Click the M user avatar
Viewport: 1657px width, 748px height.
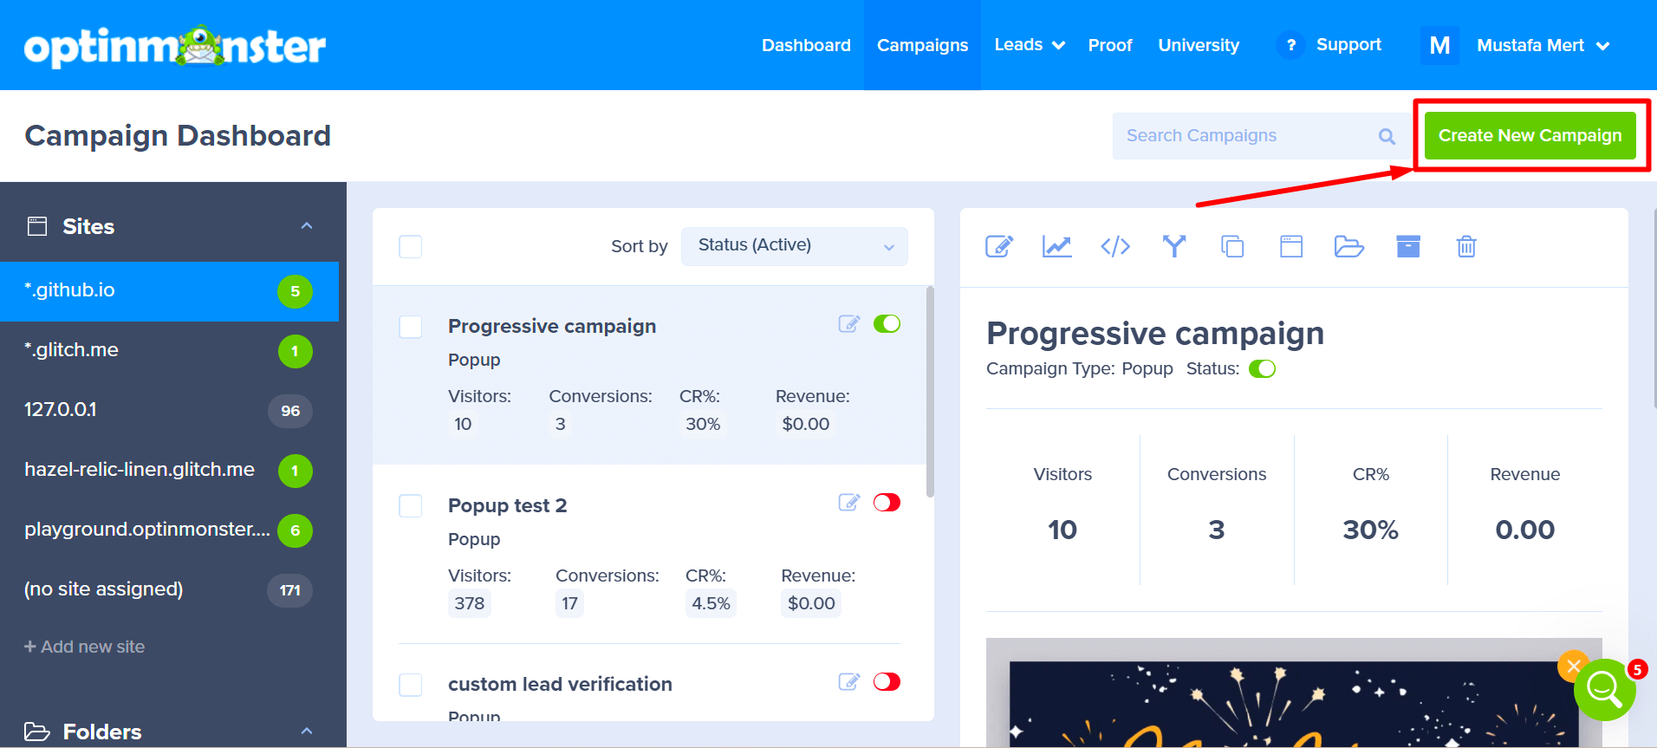(x=1439, y=45)
